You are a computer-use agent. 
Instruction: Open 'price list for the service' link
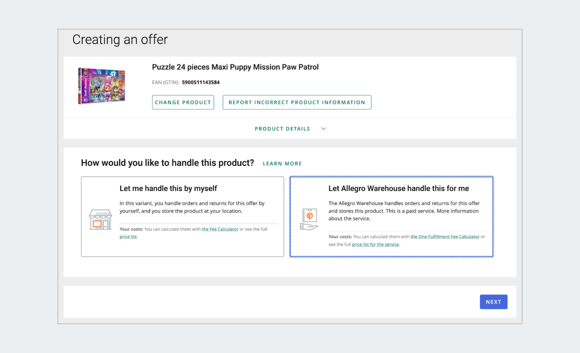(x=376, y=245)
